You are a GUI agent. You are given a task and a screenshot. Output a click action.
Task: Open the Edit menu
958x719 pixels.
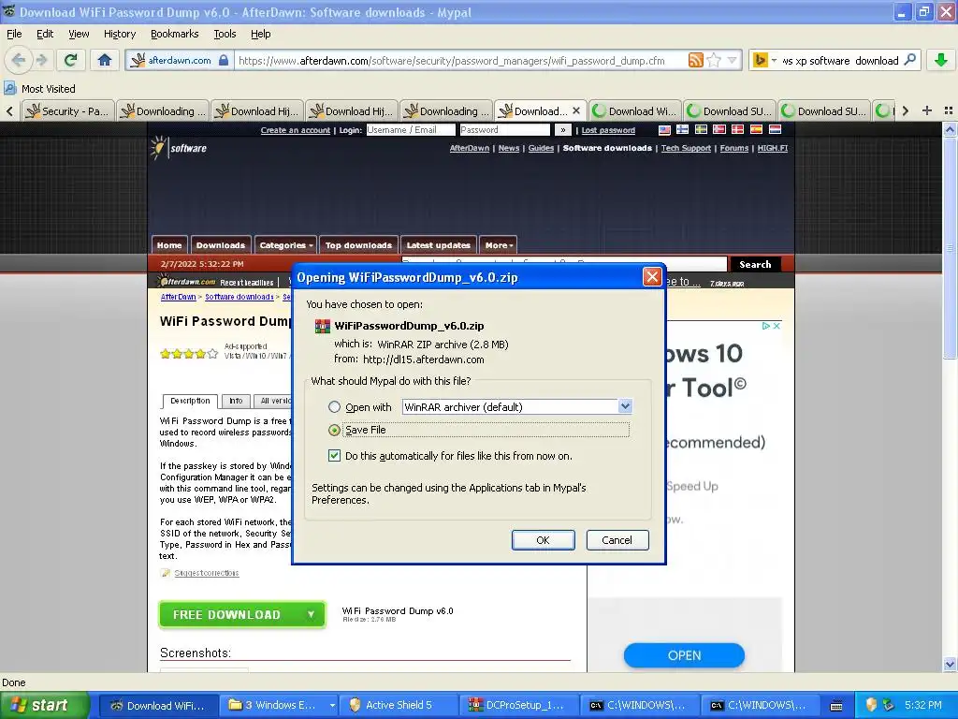(x=45, y=34)
